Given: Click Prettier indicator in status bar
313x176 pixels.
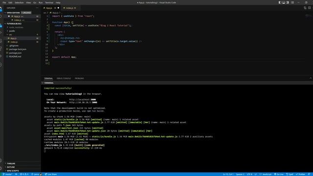Looking at the screenshot, I should pos(301,174).
